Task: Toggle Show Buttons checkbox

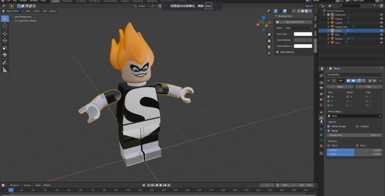Action: coord(278,52)
